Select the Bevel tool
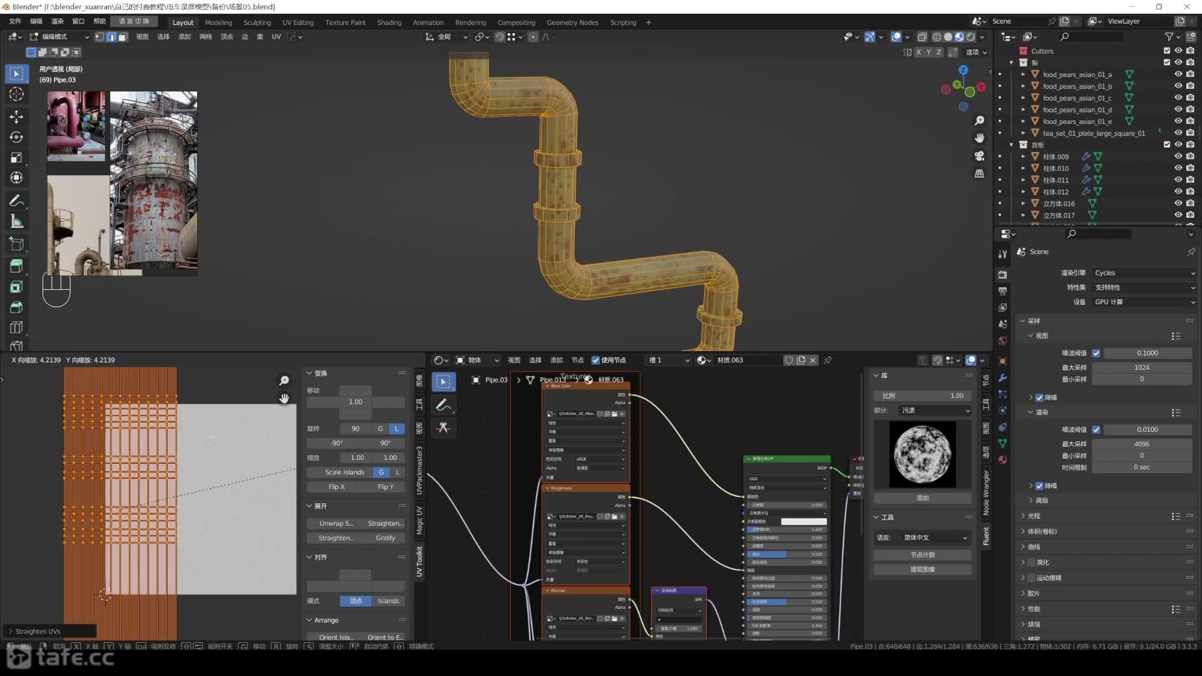 pyautogui.click(x=17, y=307)
